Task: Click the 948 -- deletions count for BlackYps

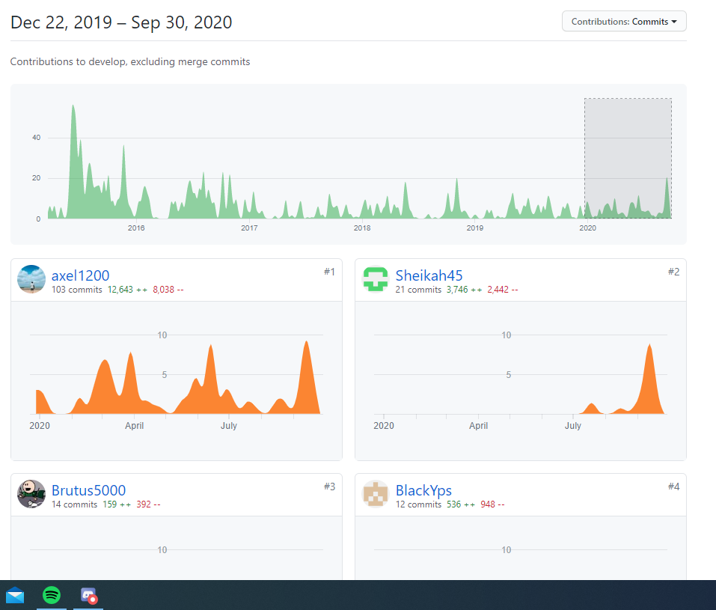Action: (492, 504)
